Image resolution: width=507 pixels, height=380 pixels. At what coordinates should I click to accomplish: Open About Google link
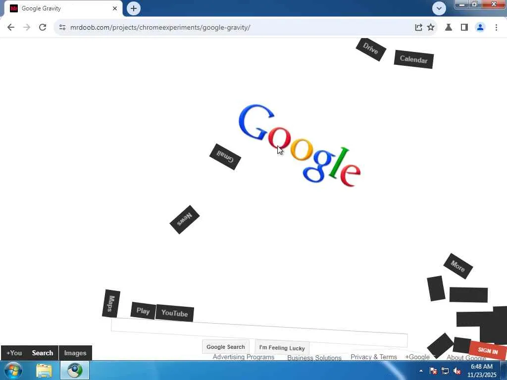466,357
